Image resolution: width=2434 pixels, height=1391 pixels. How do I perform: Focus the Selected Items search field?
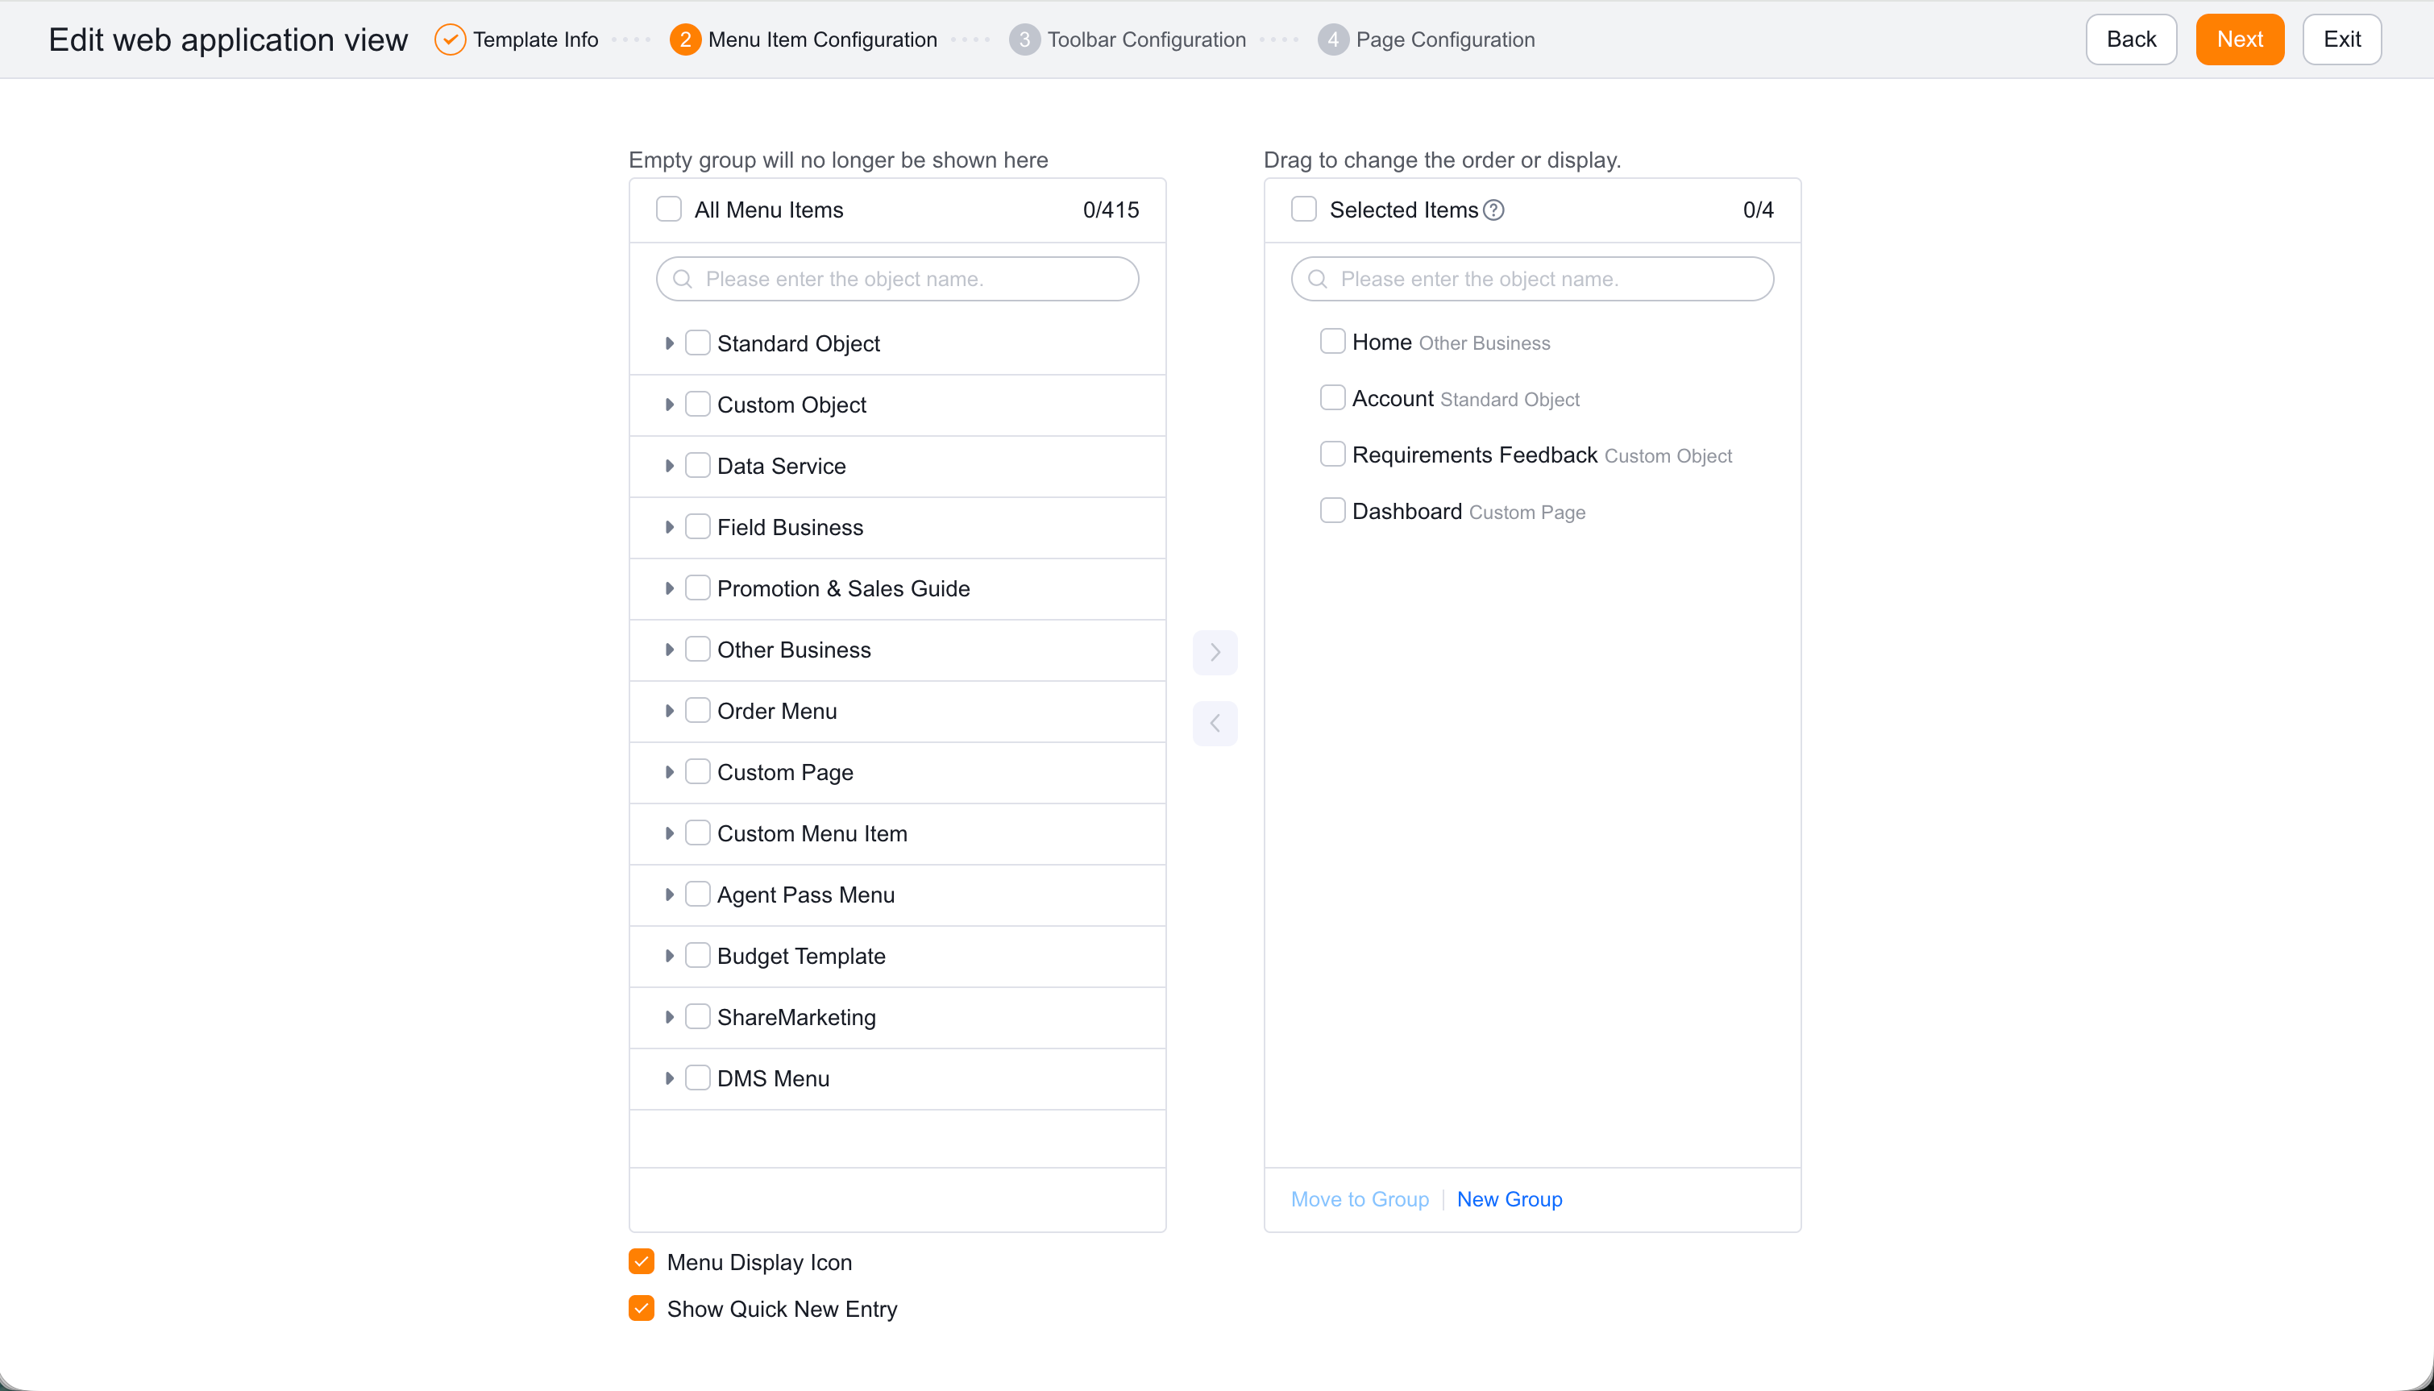[1532, 279]
